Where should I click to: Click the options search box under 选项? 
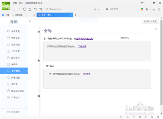point(44,21)
